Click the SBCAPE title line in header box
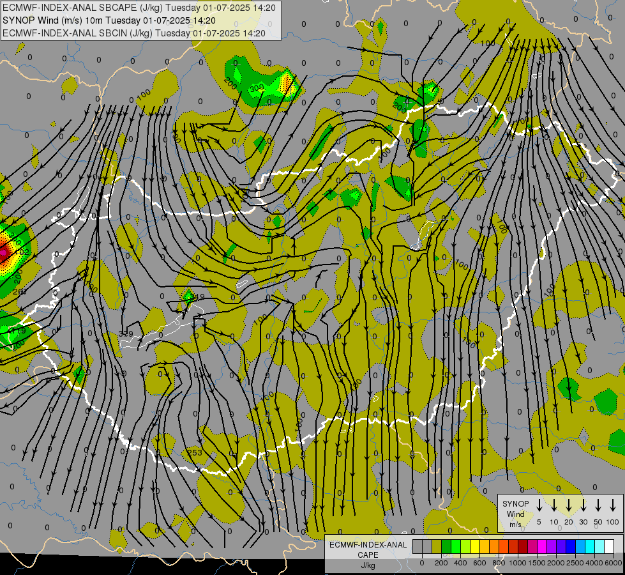Viewport: 625px width, 575px height. [x=139, y=8]
